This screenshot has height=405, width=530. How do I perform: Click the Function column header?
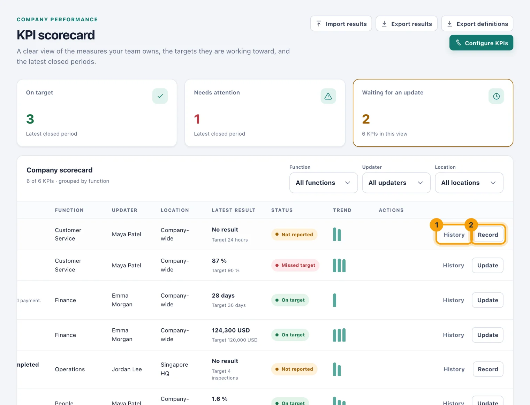[69, 210]
